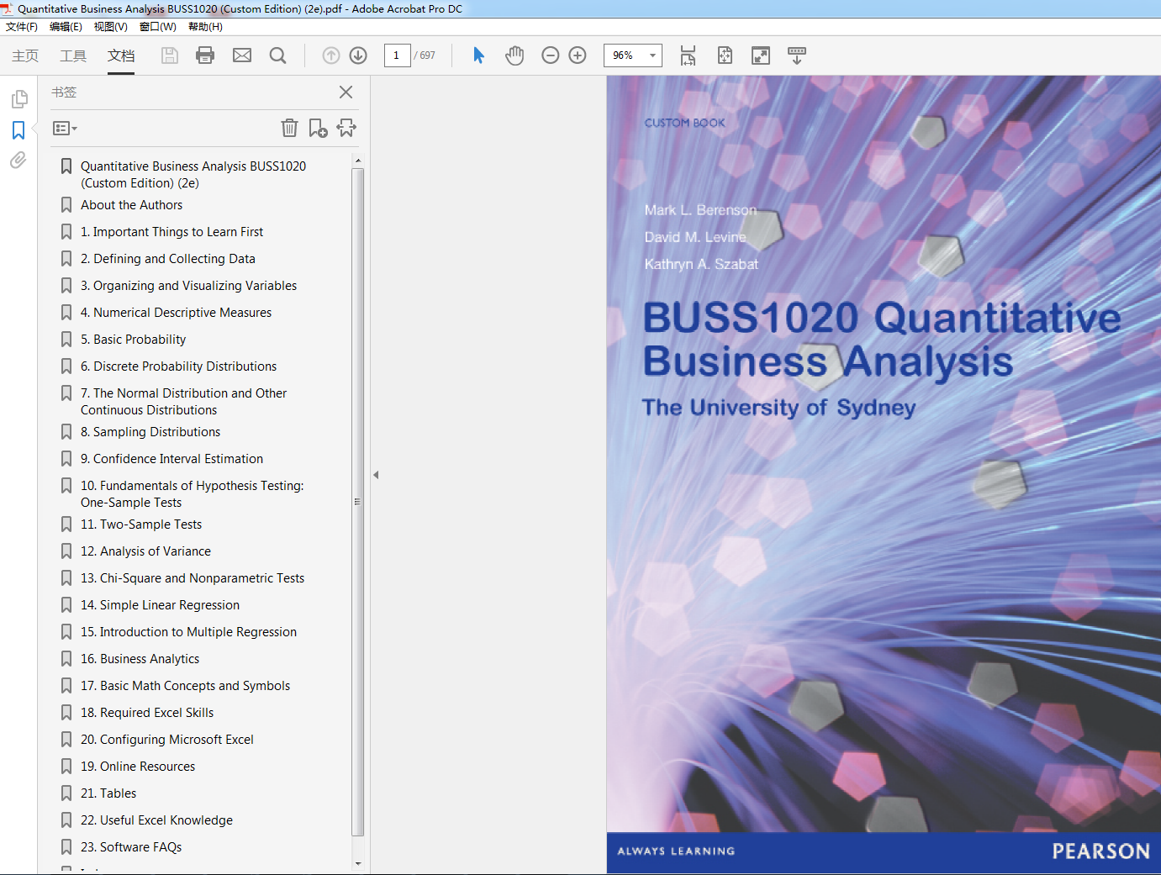Add a new bookmark icon

coord(318,128)
